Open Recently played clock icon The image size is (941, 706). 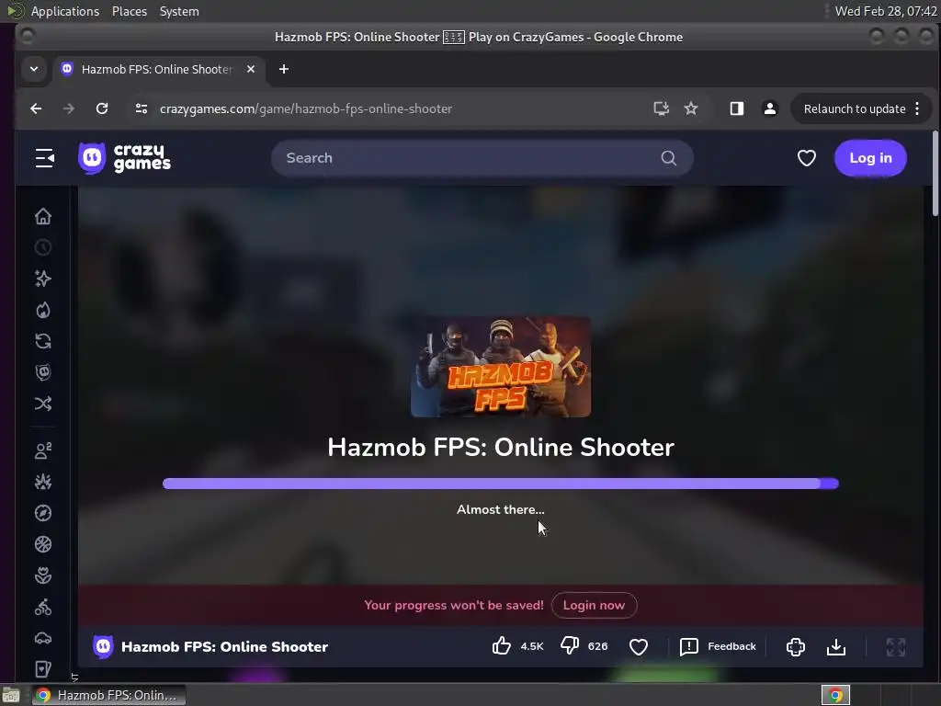[x=43, y=247]
